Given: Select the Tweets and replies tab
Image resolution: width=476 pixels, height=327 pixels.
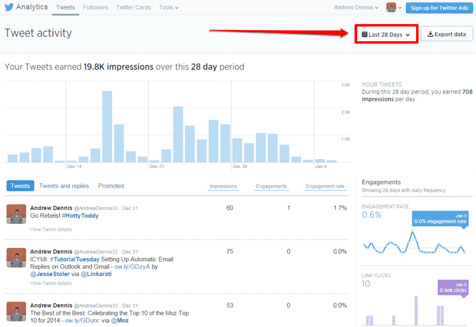Looking at the screenshot, I should tap(64, 186).
